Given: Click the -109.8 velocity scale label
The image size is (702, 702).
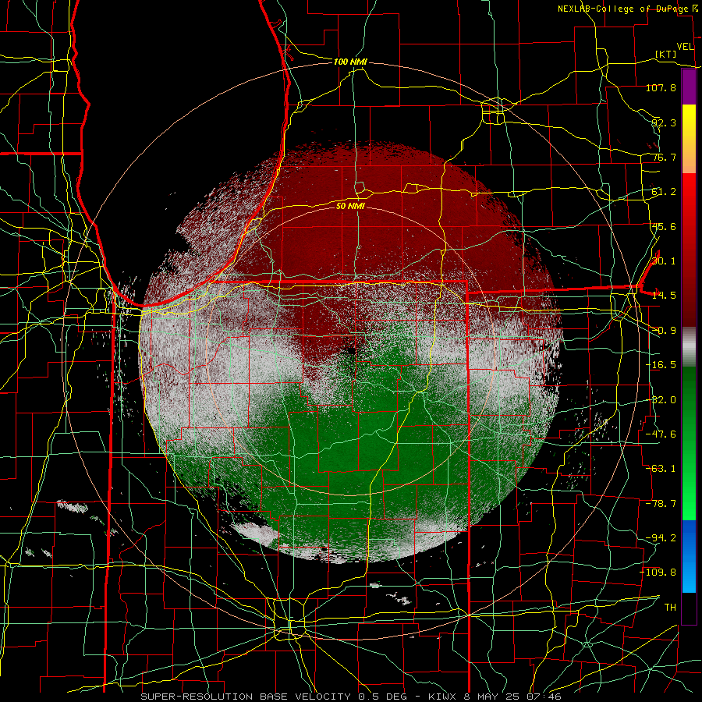Looking at the screenshot, I should pos(658,573).
